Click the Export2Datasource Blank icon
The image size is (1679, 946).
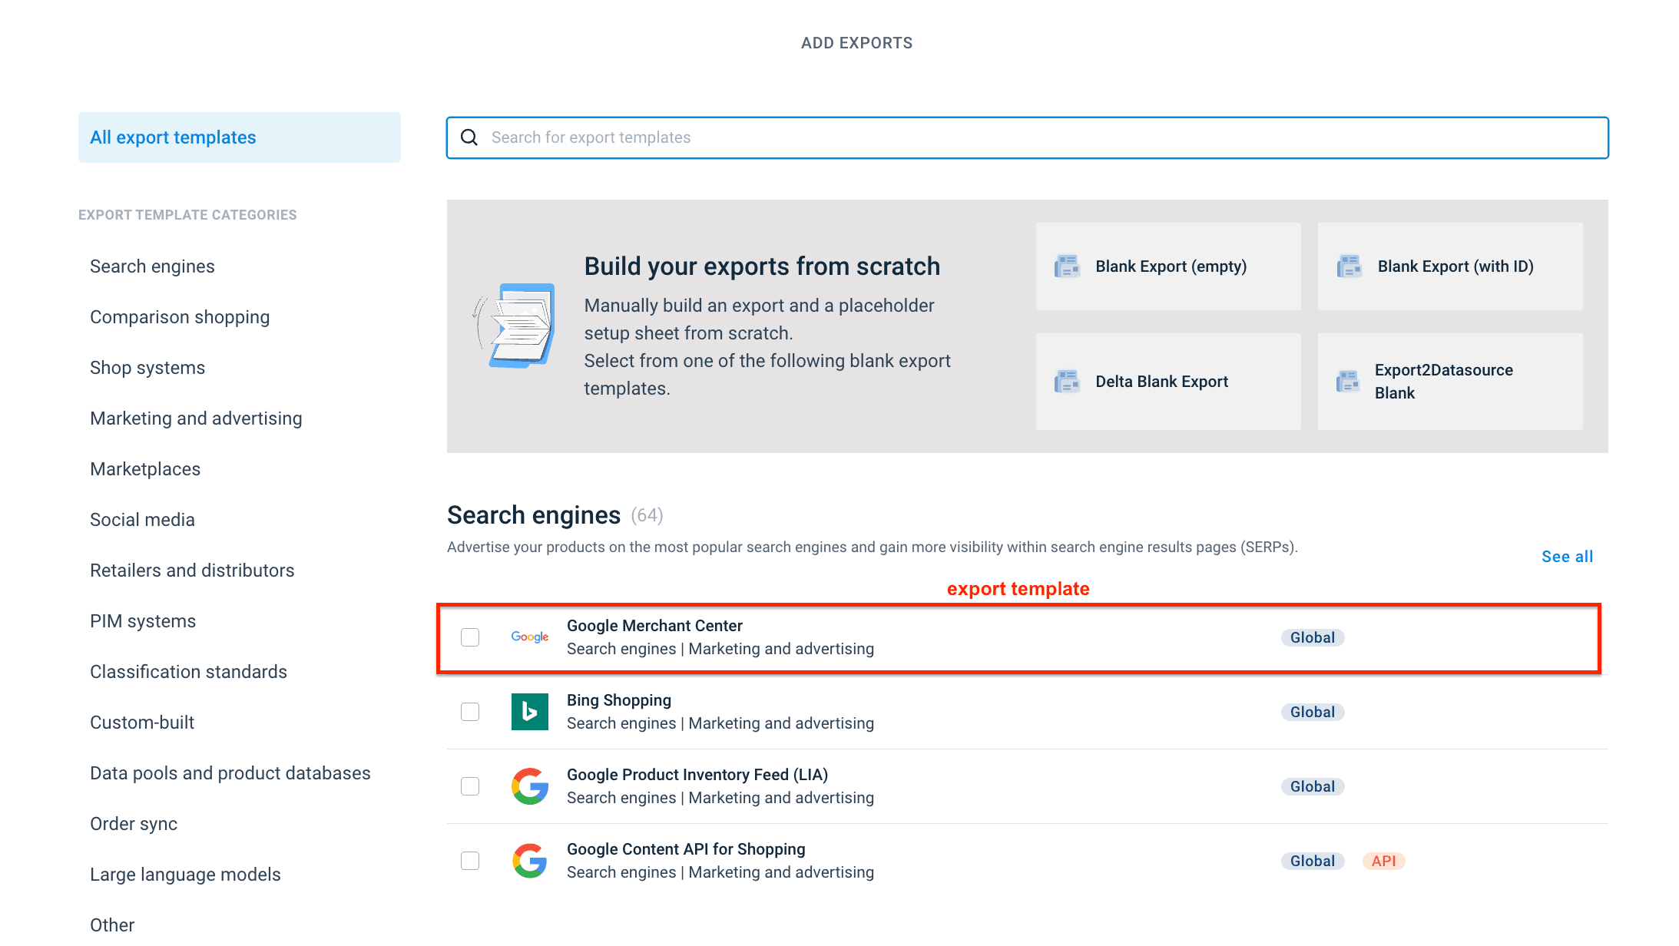click(x=1349, y=382)
